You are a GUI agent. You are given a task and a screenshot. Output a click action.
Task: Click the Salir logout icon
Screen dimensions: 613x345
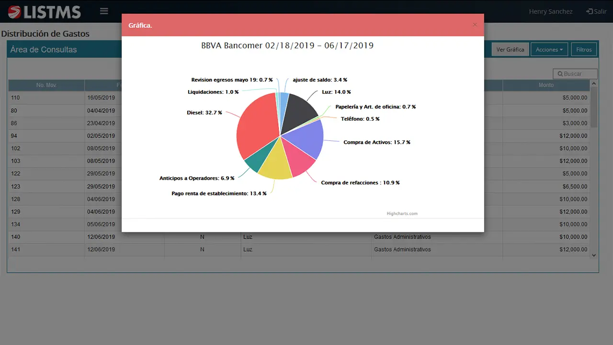tap(590, 11)
